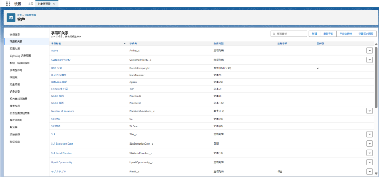
Task: Click the 已索引 column header
Action: [x=320, y=44]
